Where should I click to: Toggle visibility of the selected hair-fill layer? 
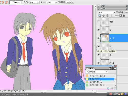tap(99, 38)
